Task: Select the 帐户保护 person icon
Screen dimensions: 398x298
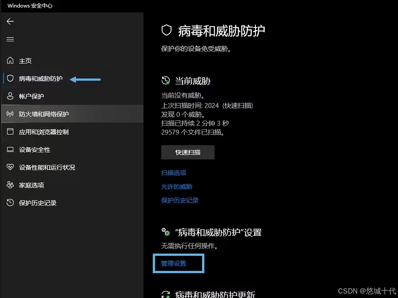Action: [10, 96]
